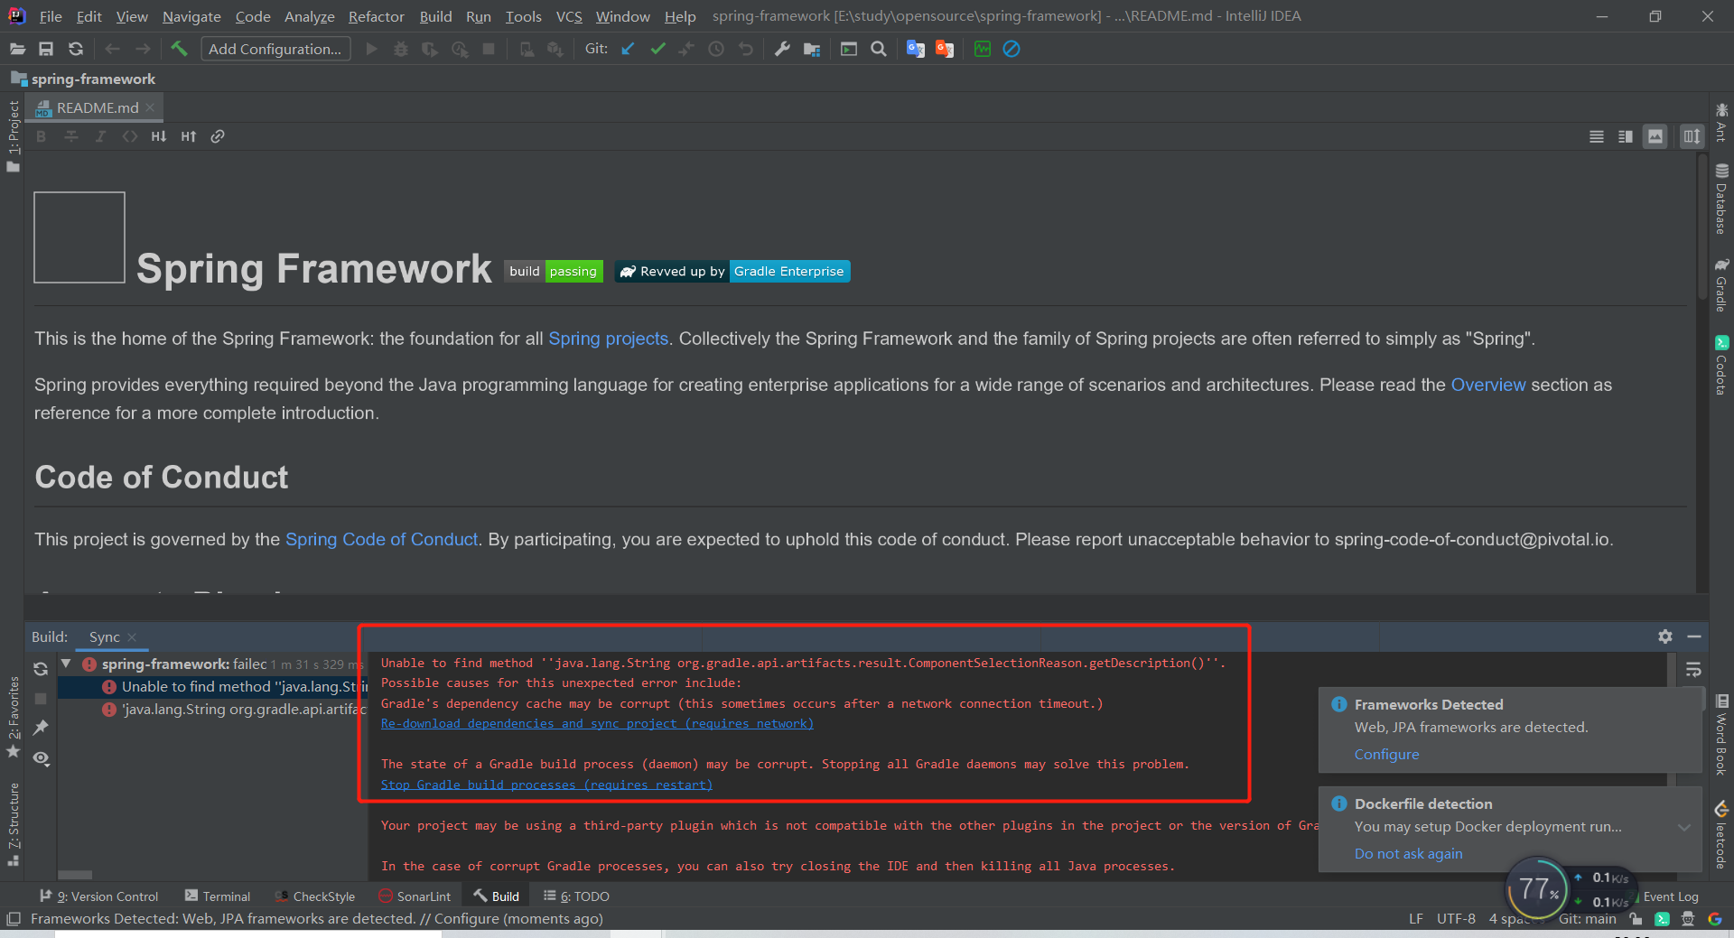Open Add Configuration dropdown
Viewport: 1734px width, 938px height.
pyautogui.click(x=275, y=49)
